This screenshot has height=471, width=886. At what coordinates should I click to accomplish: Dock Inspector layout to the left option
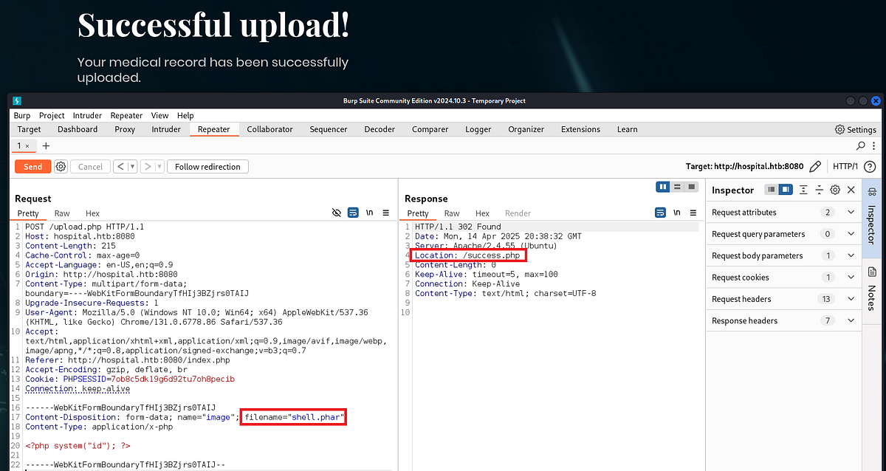[772, 190]
